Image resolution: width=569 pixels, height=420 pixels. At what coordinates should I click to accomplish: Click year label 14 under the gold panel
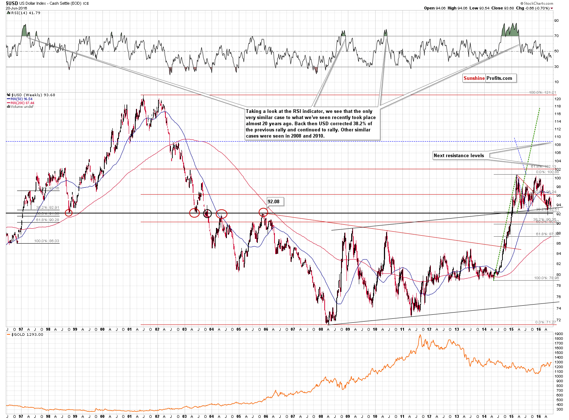click(x=484, y=416)
